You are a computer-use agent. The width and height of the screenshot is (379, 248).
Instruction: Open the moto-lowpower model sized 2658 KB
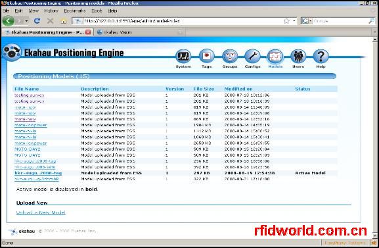tap(31, 143)
